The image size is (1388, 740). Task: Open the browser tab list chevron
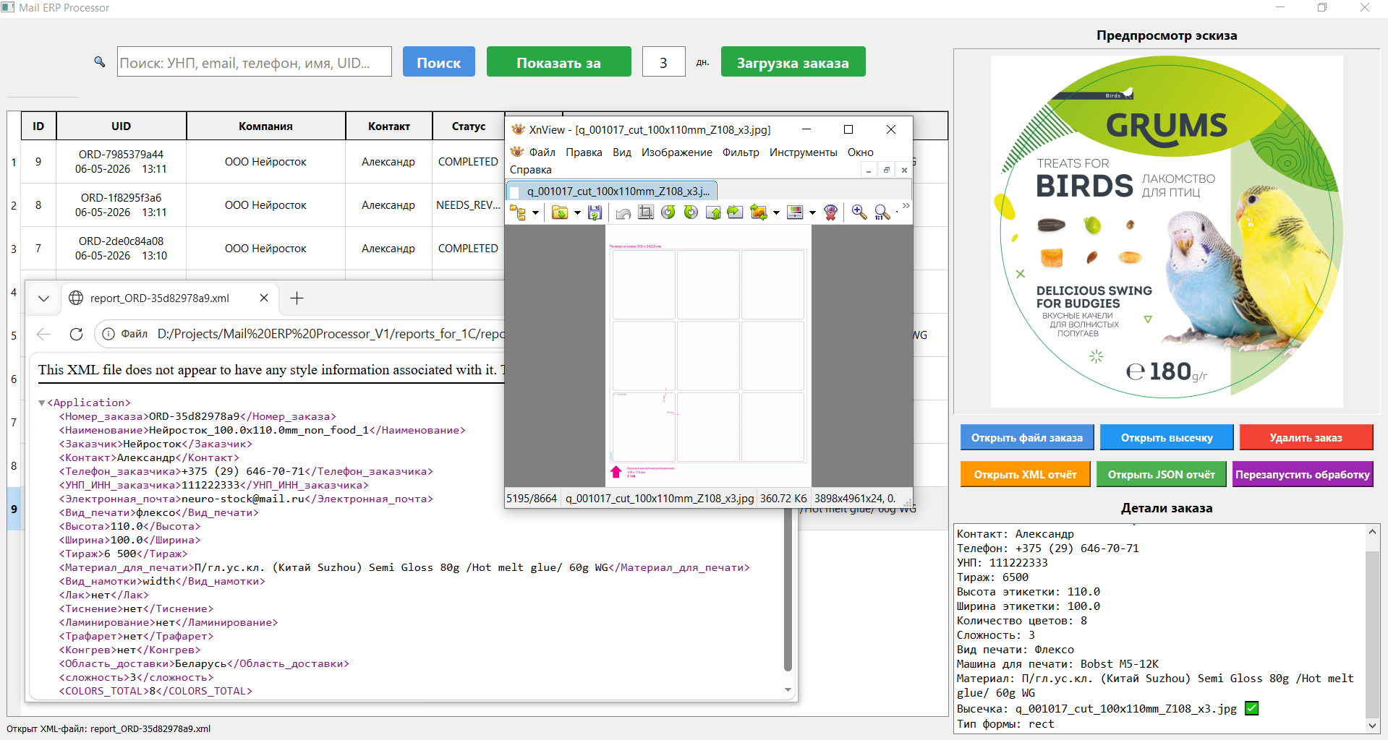(44, 298)
